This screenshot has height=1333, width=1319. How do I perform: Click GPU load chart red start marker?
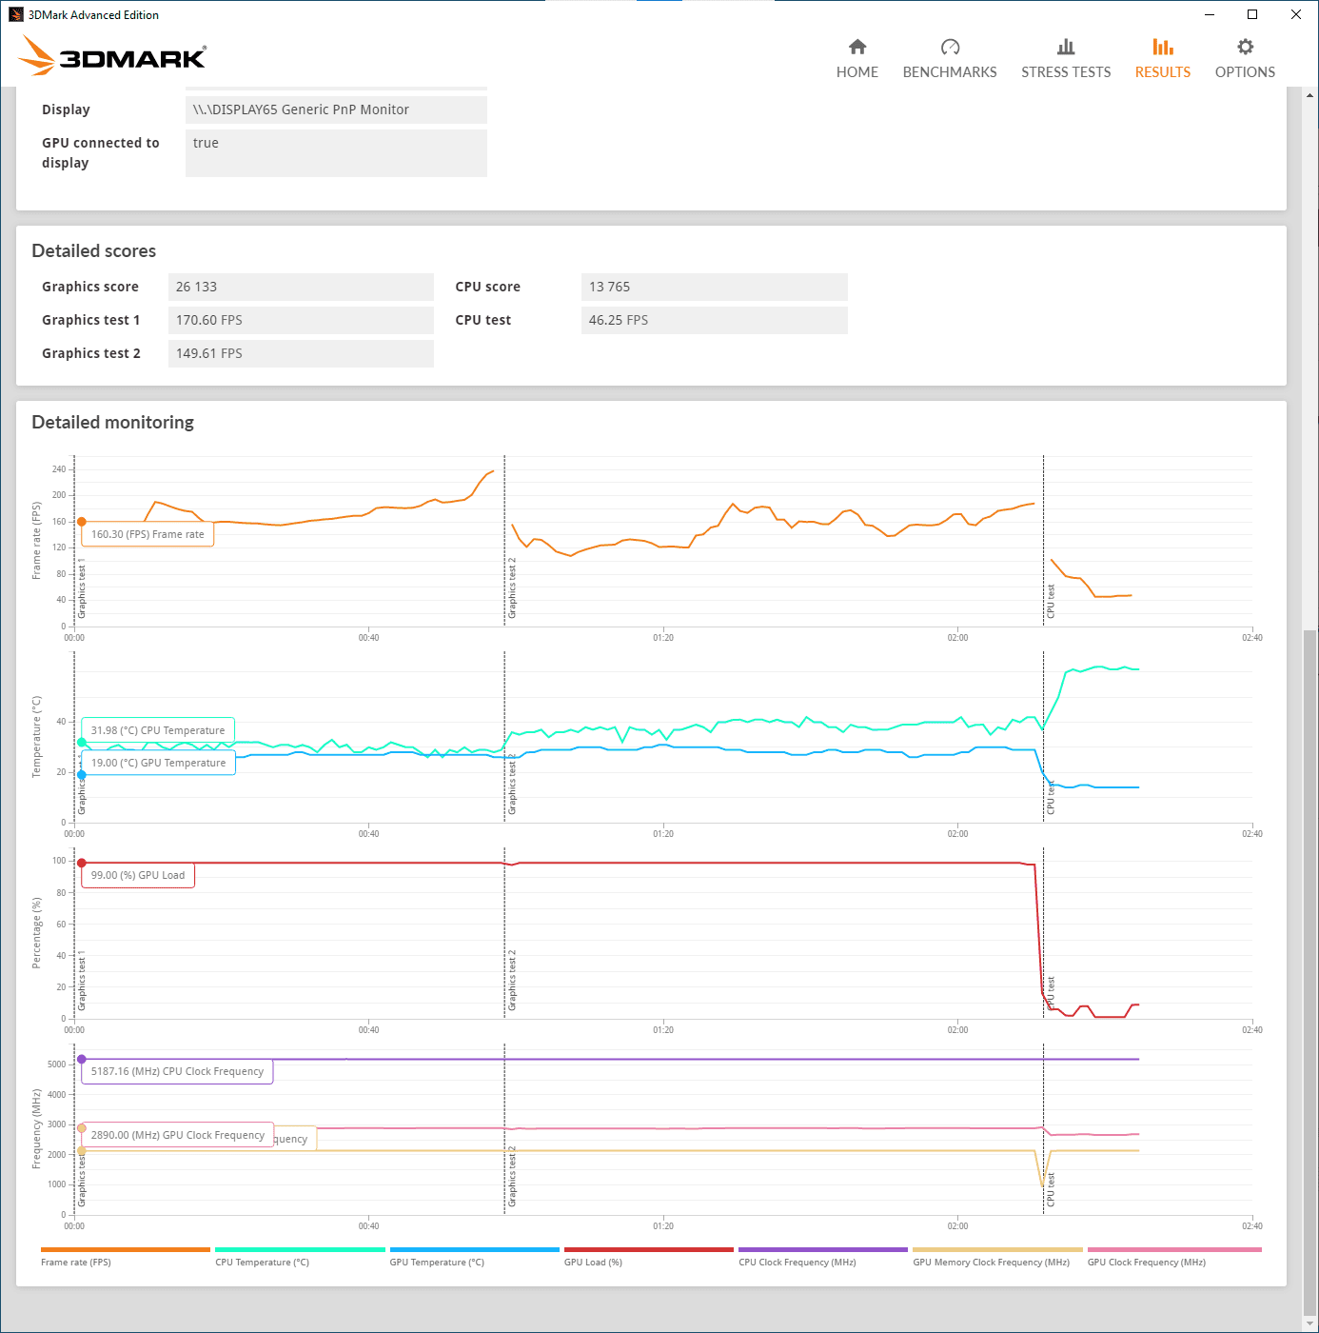pos(82,863)
